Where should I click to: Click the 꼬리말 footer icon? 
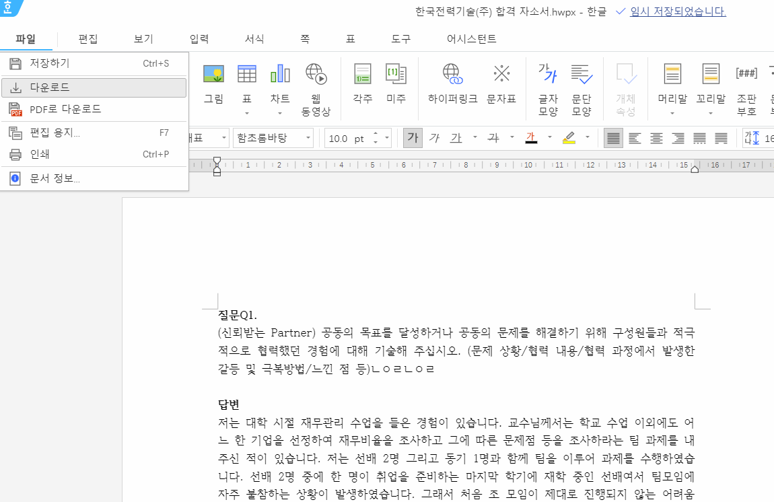[711, 74]
